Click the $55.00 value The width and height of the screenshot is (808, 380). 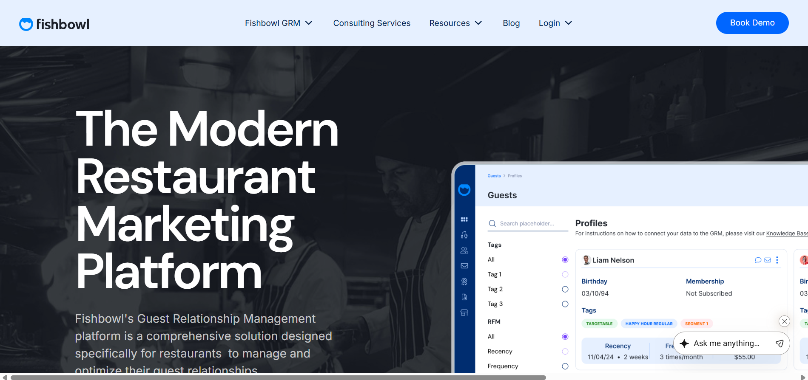(x=745, y=357)
